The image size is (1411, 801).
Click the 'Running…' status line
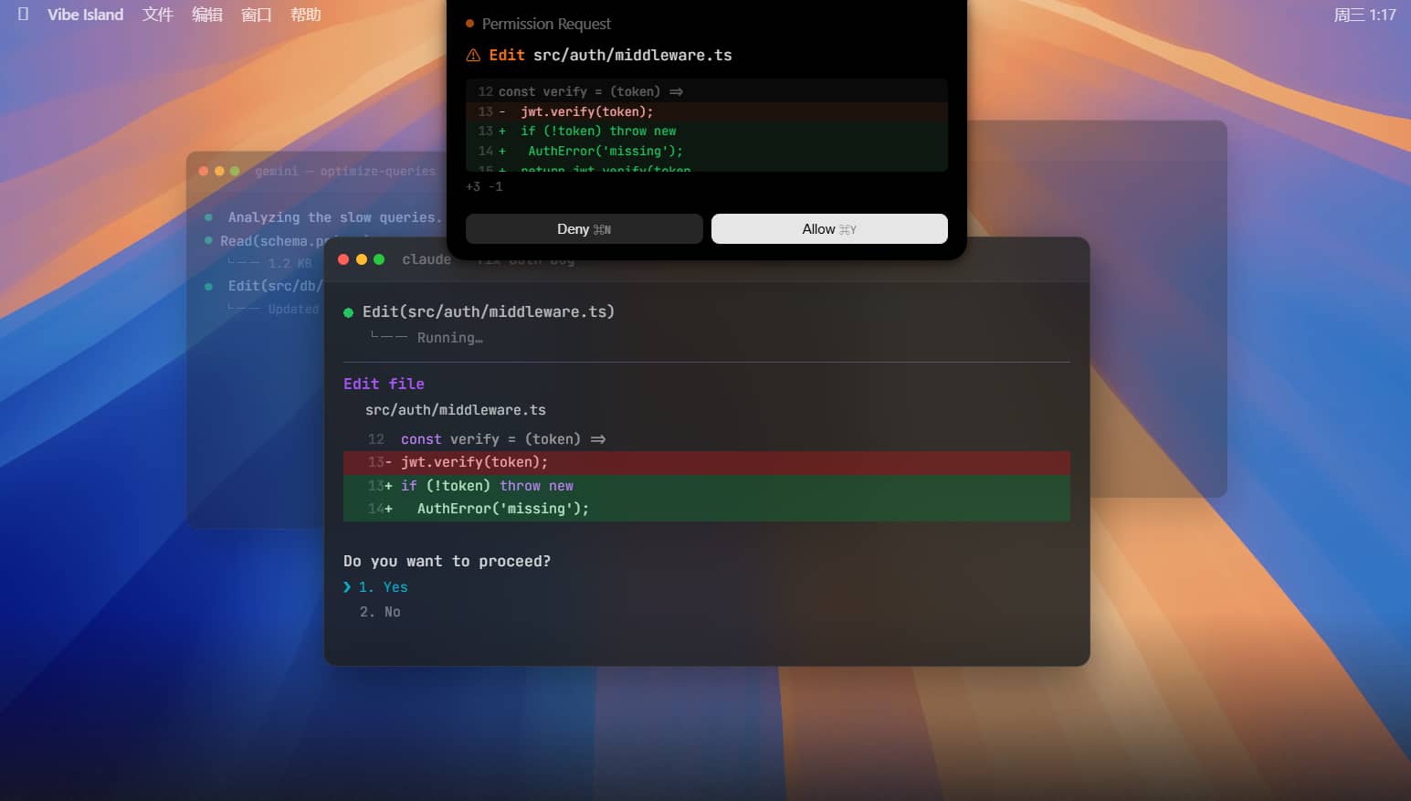point(449,338)
